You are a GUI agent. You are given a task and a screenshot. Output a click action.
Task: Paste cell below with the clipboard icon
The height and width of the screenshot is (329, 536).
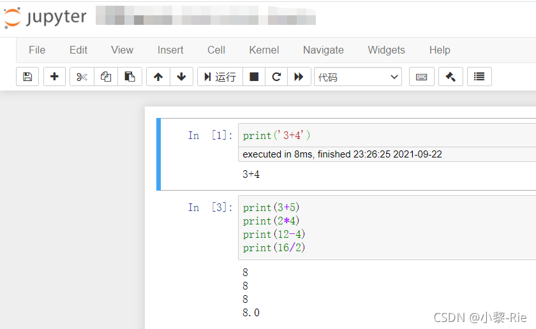[x=130, y=77]
